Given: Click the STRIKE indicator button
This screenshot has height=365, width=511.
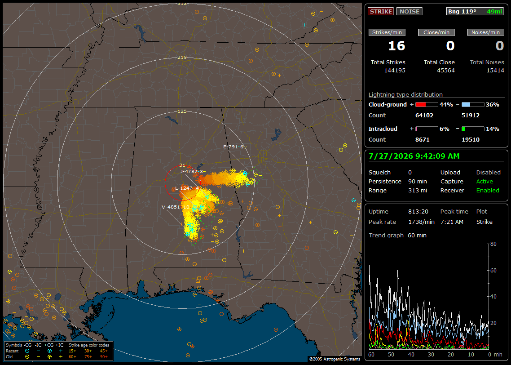Looking at the screenshot, I should pyautogui.click(x=381, y=11).
